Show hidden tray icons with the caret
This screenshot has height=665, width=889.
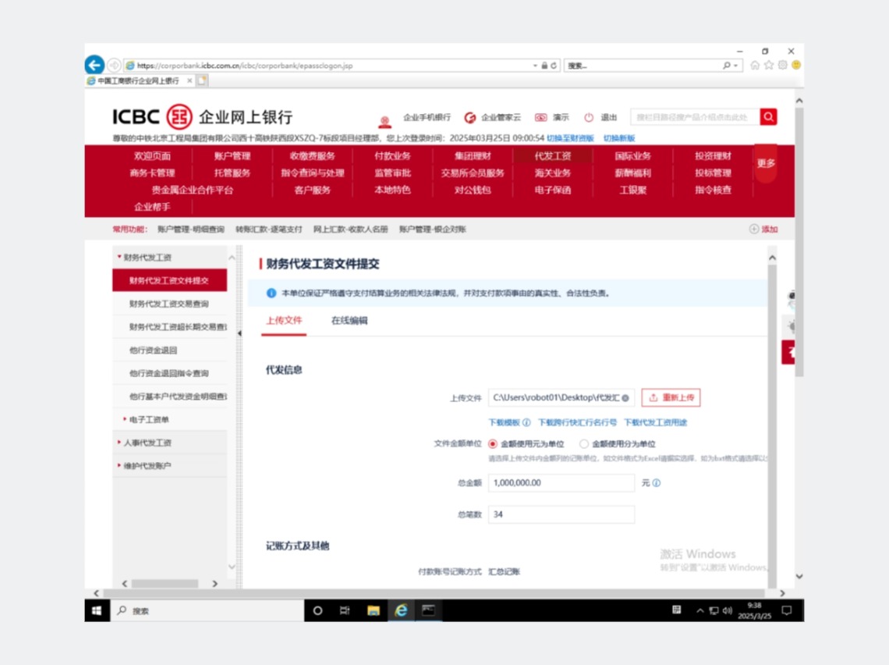pyautogui.click(x=700, y=610)
